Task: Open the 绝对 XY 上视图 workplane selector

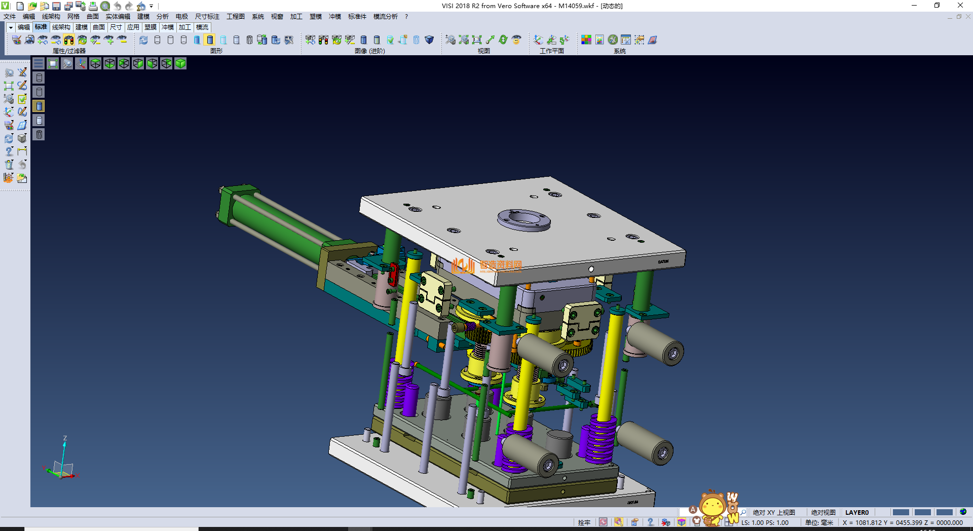Action: click(773, 512)
